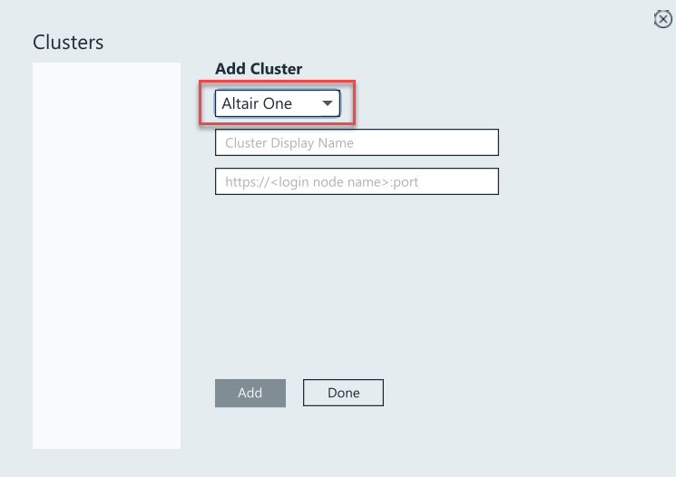Screen dimensions: 676x477
Task: Click the Altair One text in the selector
Action: click(257, 103)
